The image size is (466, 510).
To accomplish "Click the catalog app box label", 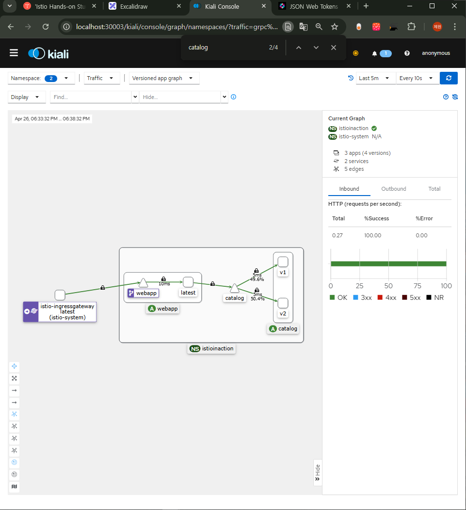I will coord(283,329).
